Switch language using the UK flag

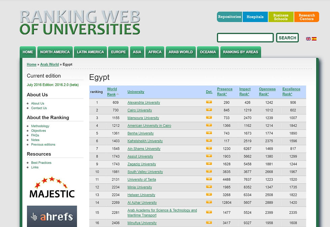pos(308,39)
